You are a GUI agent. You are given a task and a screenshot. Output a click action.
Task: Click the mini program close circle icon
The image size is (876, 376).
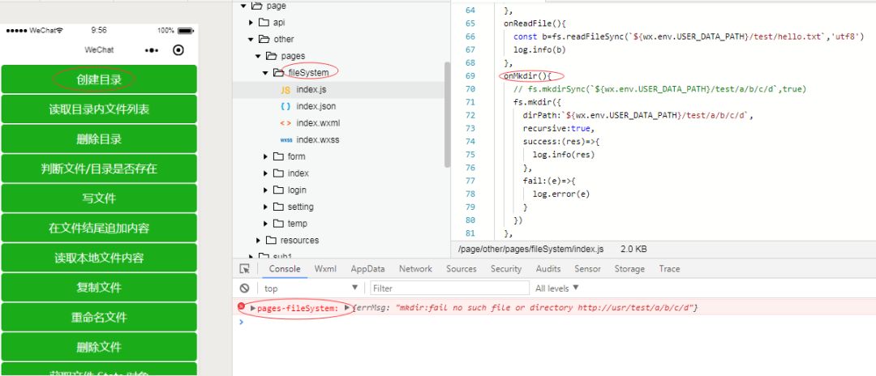point(178,50)
